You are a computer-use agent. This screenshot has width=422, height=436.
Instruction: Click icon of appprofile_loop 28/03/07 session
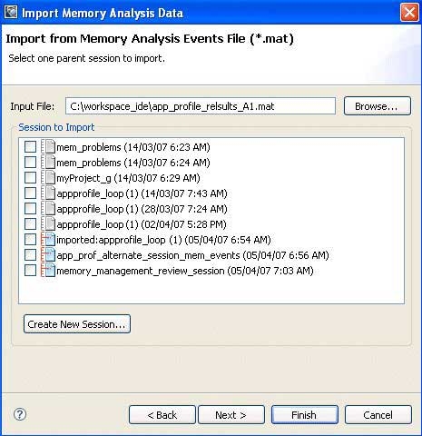pyautogui.click(x=48, y=208)
